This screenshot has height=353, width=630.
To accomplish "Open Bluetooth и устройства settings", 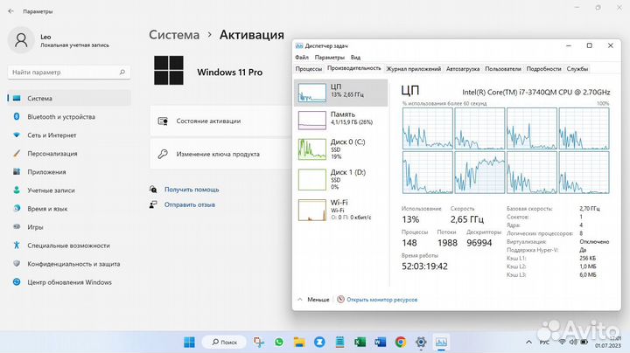I will [x=69, y=117].
